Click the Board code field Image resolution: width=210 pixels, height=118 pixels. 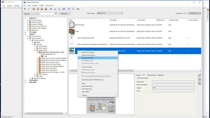click(173, 82)
